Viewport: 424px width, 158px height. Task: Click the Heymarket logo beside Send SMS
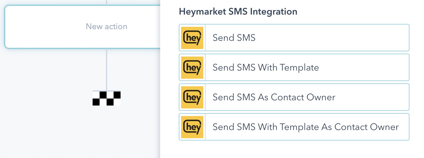click(192, 38)
